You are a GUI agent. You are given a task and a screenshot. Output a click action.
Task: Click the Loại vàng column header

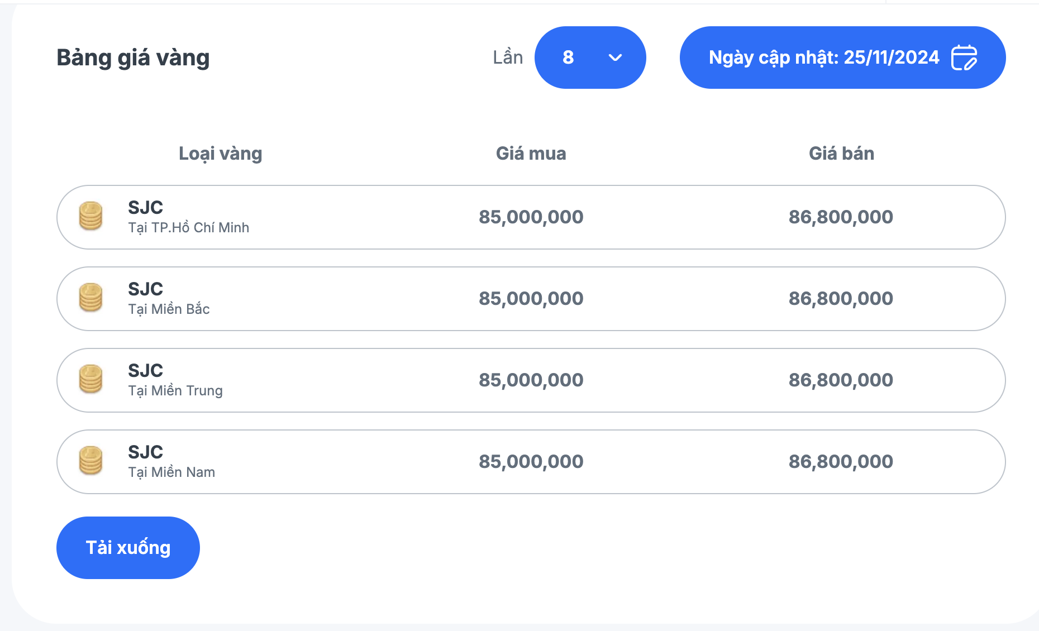click(x=220, y=154)
